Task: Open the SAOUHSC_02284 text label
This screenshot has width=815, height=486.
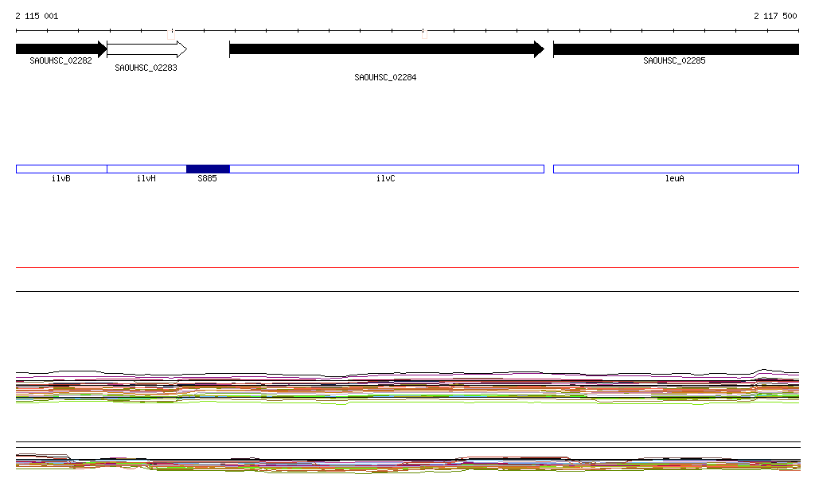Action: pos(385,78)
